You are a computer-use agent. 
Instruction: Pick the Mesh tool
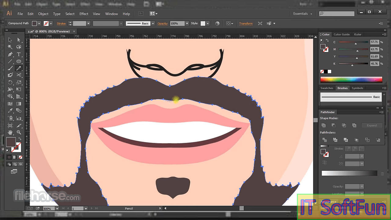[x=10, y=104]
